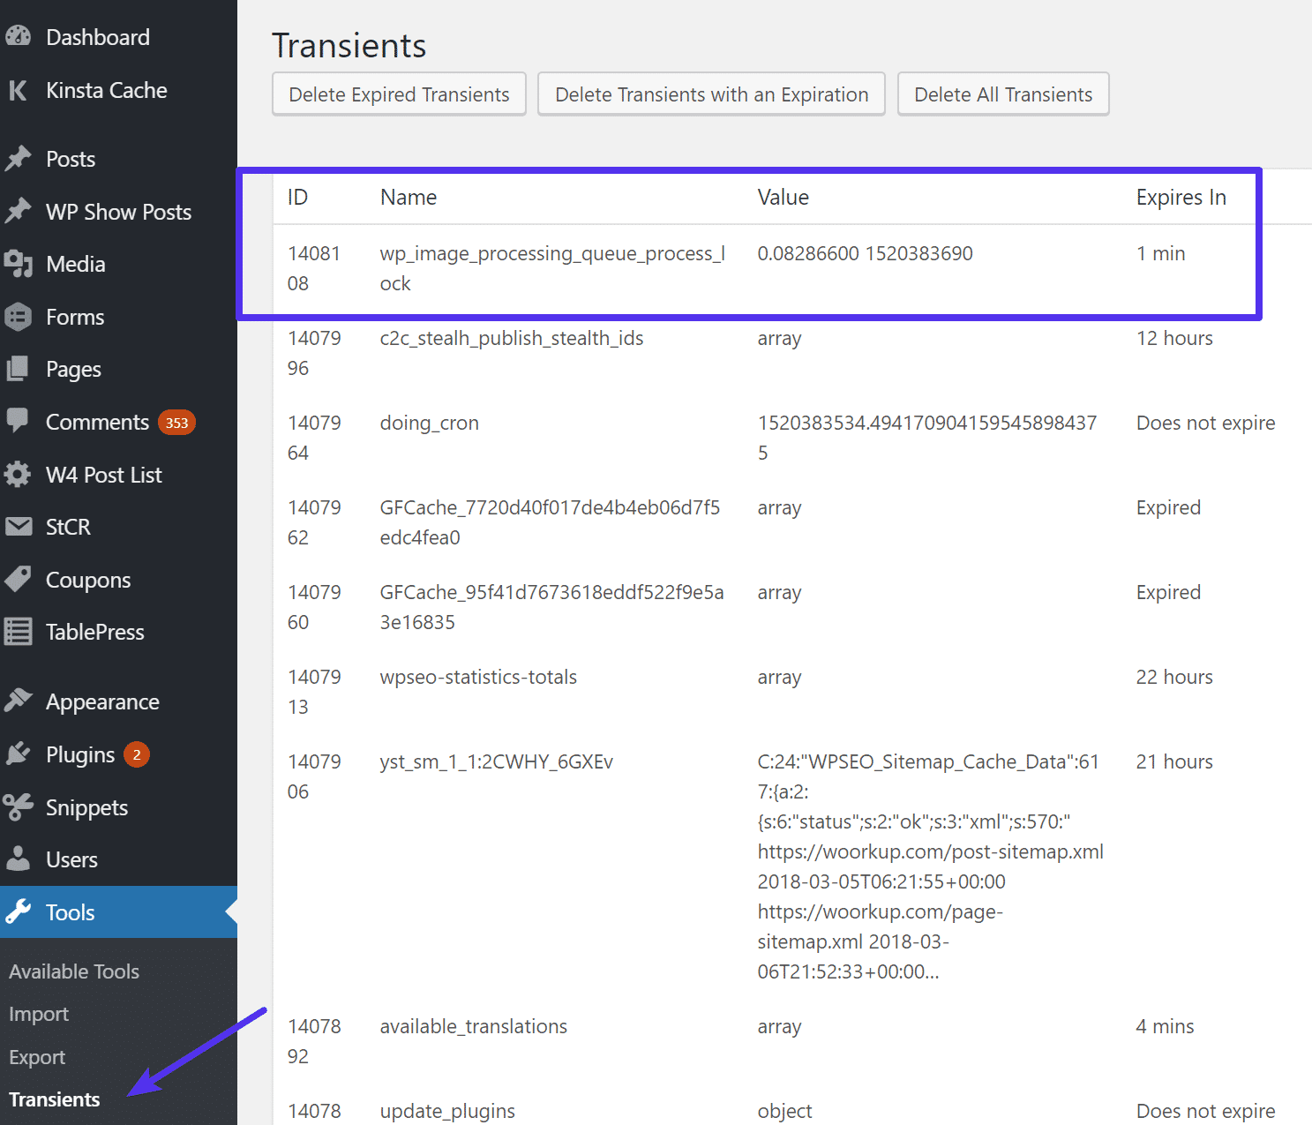The width and height of the screenshot is (1312, 1125).
Task: Open Snippets via scissors icon
Action: point(18,807)
